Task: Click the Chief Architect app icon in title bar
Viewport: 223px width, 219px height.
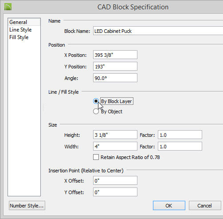Action: (8, 7)
